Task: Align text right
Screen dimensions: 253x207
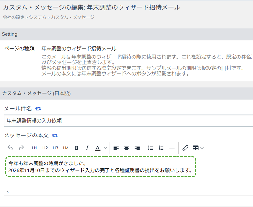Action: [x=137, y=148]
